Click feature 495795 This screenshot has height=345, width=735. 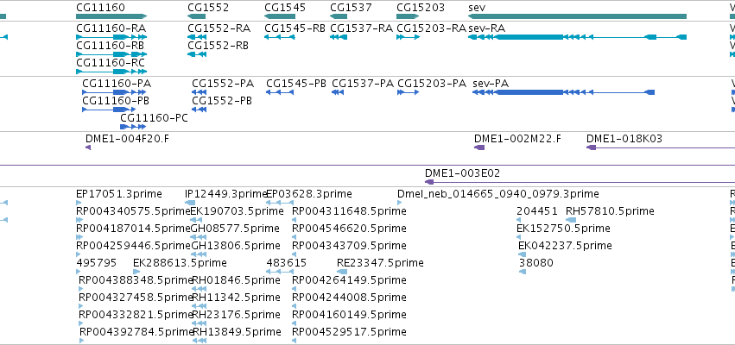(x=79, y=272)
